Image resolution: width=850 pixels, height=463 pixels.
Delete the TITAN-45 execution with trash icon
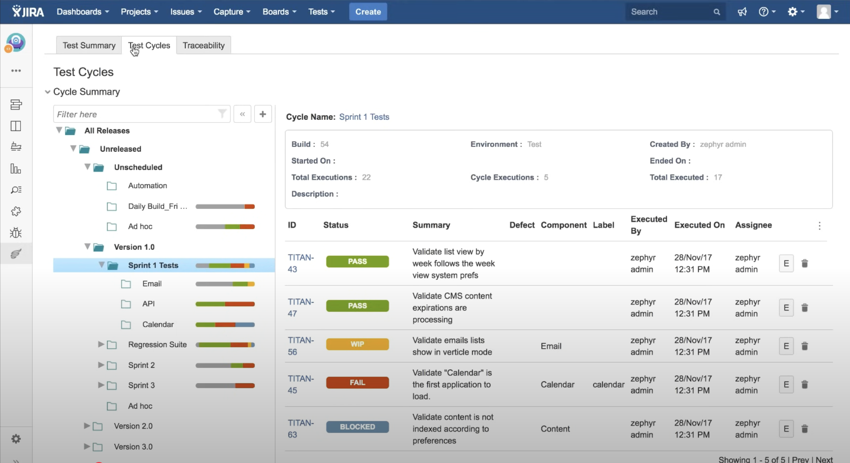(x=804, y=384)
